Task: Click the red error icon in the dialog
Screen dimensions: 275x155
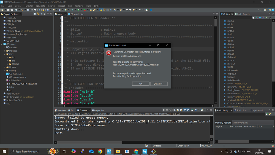Action: pyautogui.click(x=109, y=53)
